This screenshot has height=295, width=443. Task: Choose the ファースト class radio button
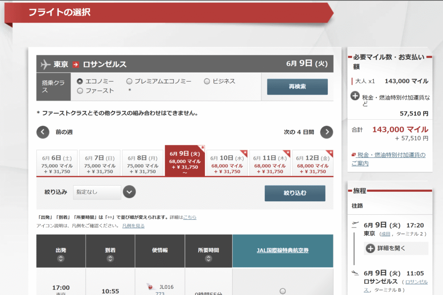pyautogui.click(x=80, y=91)
